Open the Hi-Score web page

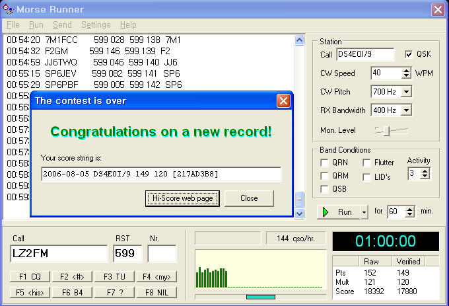[x=182, y=198]
